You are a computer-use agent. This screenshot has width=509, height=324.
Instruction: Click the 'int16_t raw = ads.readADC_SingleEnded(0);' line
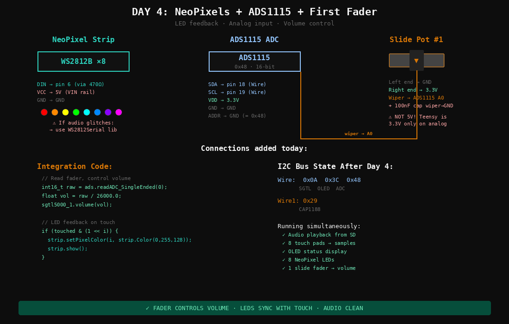click(x=104, y=187)
